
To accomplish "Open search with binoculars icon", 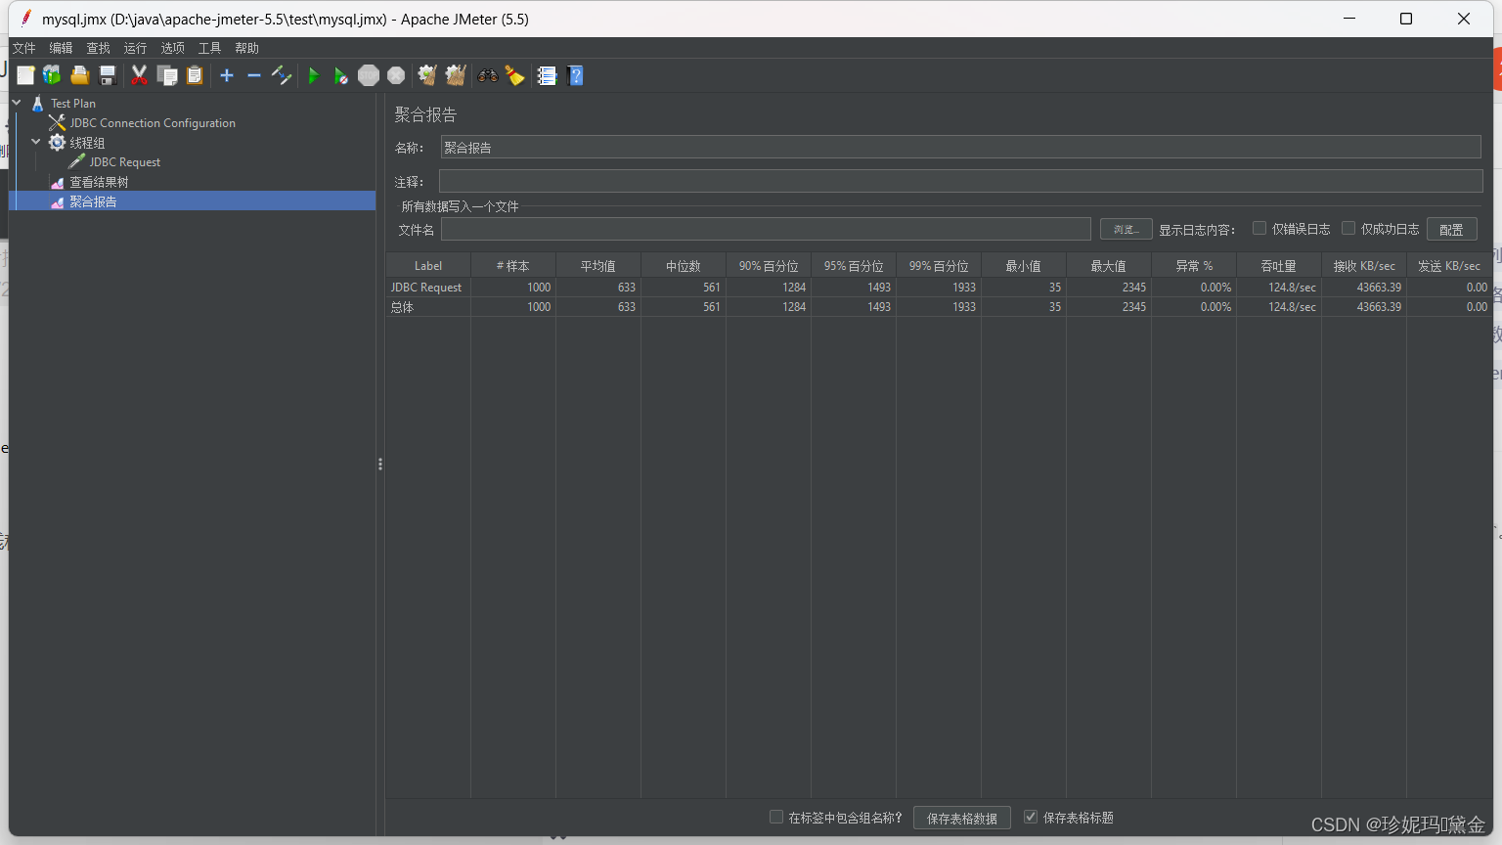I will 487,75.
